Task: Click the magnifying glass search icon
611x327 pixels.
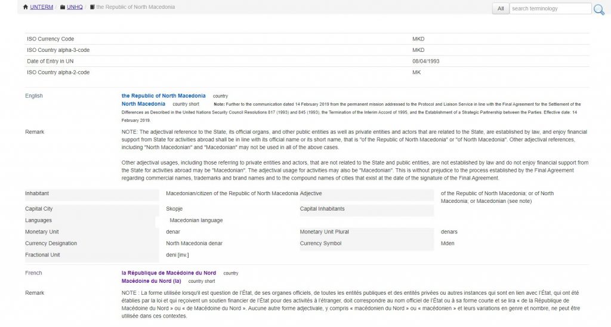Action: click(599, 9)
